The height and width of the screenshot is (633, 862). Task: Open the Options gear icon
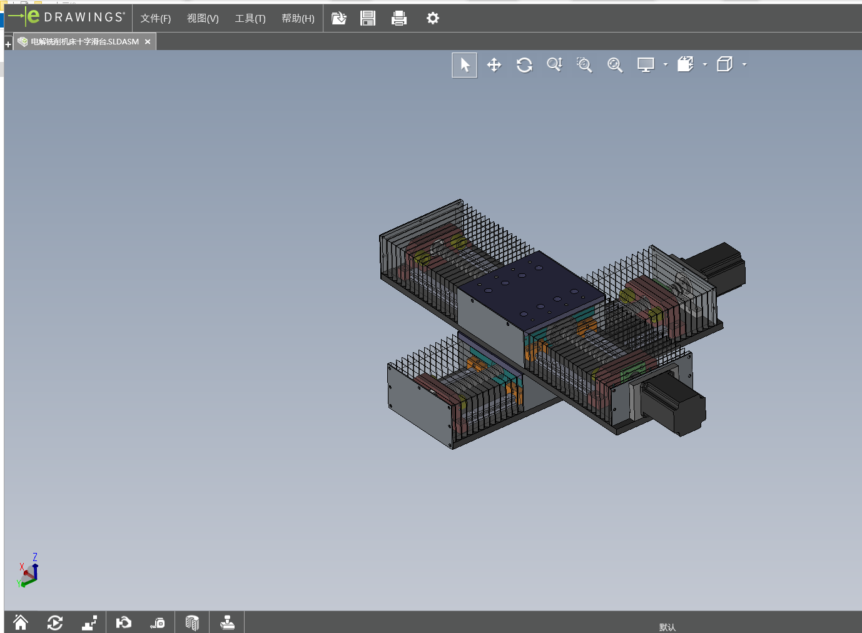(433, 19)
